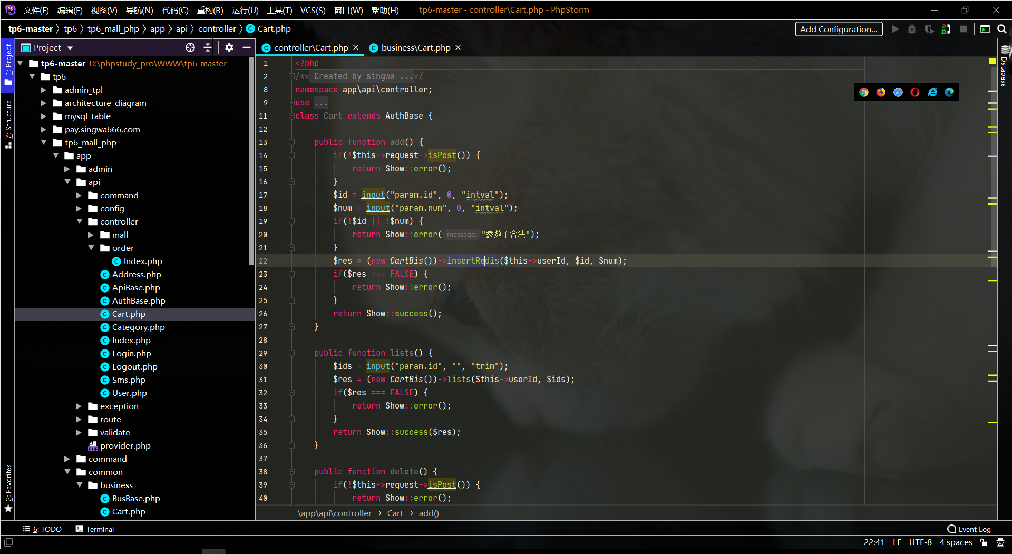
Task: Open in Internet Explorer icon
Action: pos(932,93)
